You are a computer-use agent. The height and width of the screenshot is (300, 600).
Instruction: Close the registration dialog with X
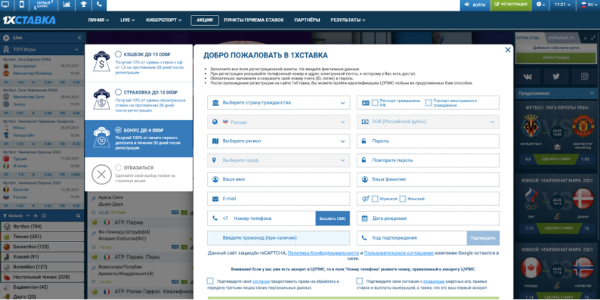tap(508, 50)
